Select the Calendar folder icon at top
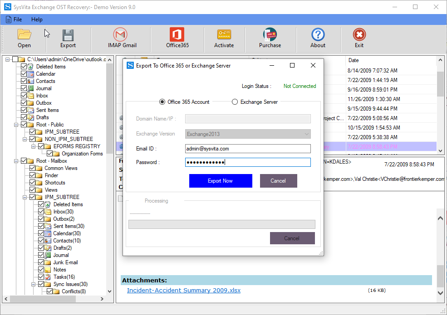Screen dimensions: 447x315 point(30,74)
